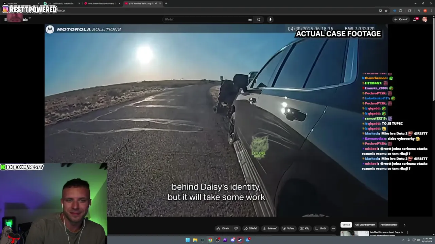
Task: Click the Vďaka thanks button
Action: [x=289, y=228]
